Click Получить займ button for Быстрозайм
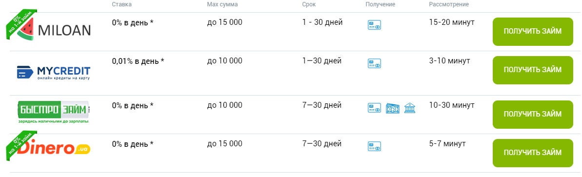This screenshot has height=177, width=582. click(x=533, y=114)
